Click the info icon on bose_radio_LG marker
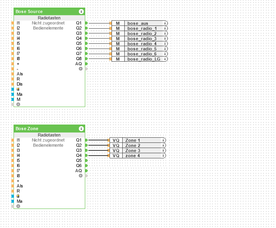 point(165,59)
